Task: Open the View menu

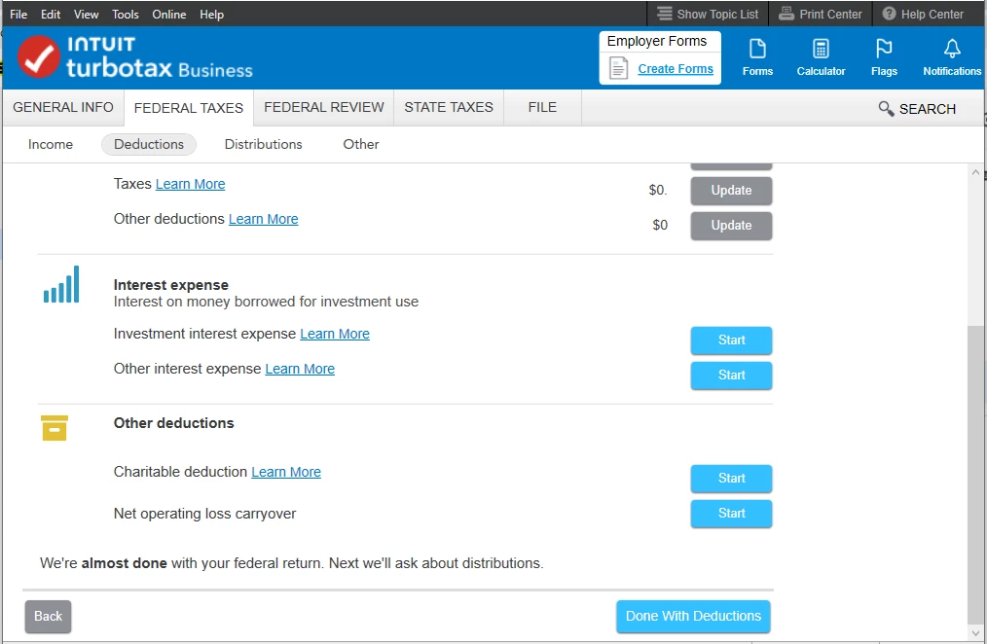Action: pyautogui.click(x=86, y=14)
